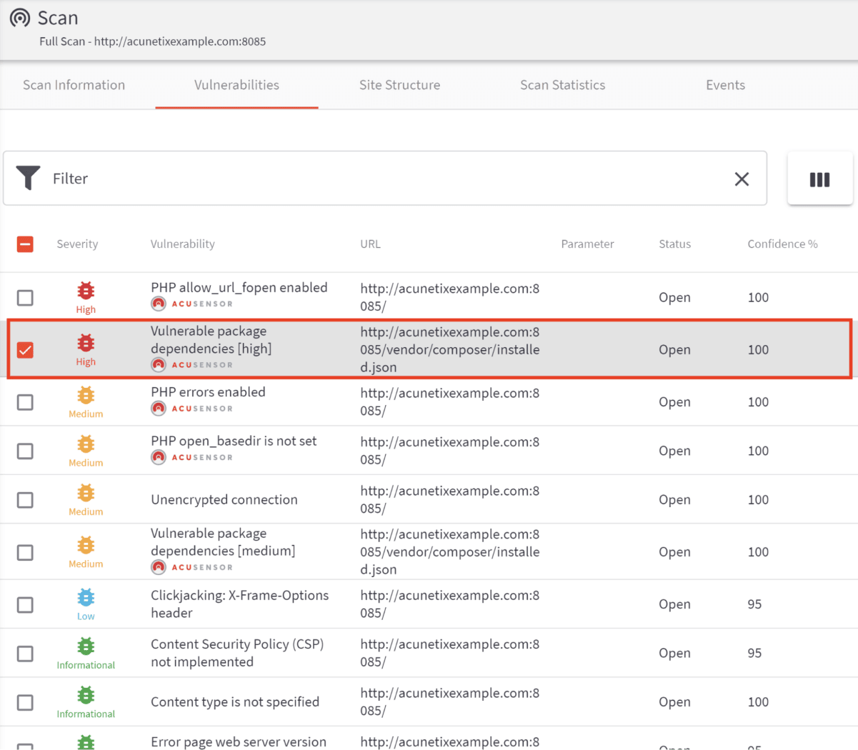Click the High bug icon for Vulnerable package dependencies [high]
858x750 pixels.
pos(86,343)
